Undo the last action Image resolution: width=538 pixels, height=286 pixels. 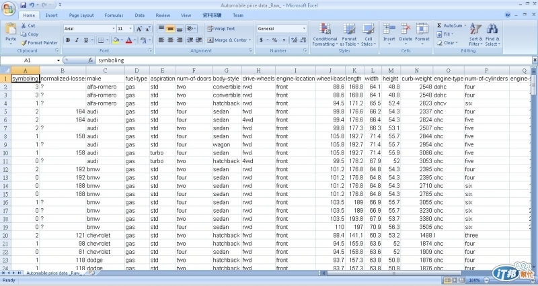click(32, 5)
